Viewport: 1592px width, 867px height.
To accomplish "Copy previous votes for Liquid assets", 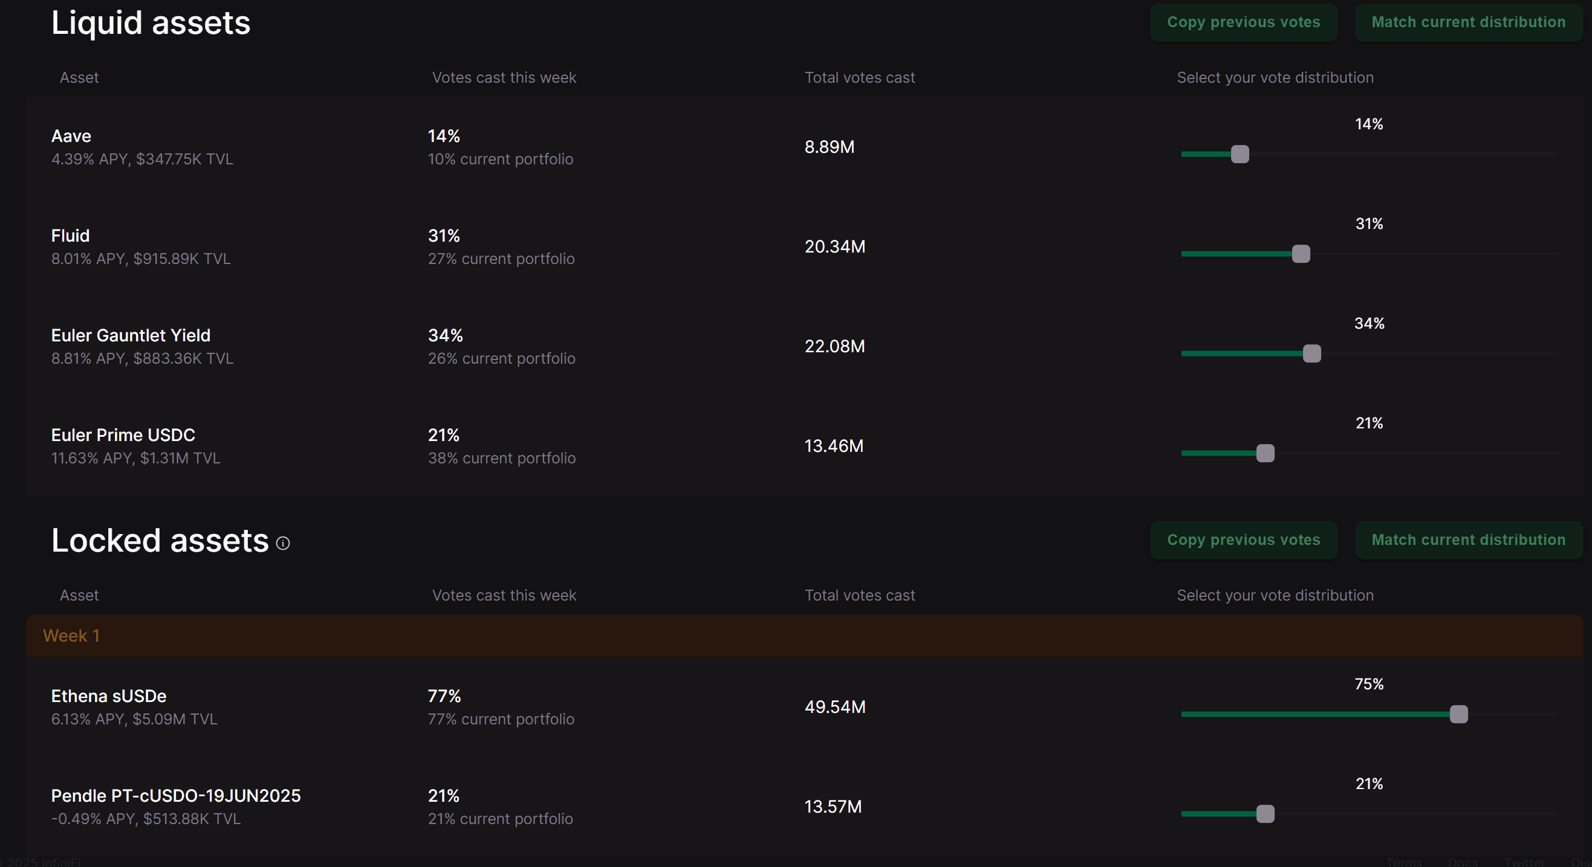I will [1243, 22].
